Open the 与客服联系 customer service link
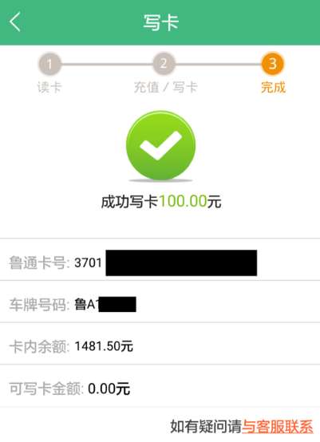 coord(278,427)
